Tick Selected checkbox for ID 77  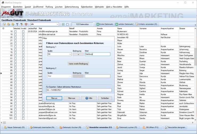pos(15,47)
